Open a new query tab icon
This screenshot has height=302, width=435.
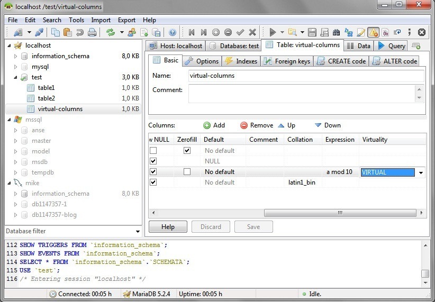[416, 46]
